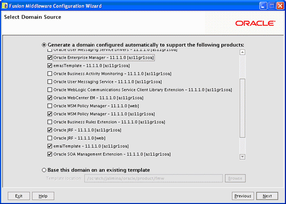Minimize the Configuration Wizard window
286x204 pixels.
[x=263, y=6]
